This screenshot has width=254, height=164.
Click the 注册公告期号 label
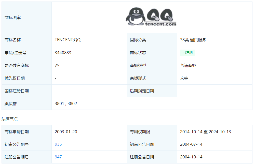17,157
